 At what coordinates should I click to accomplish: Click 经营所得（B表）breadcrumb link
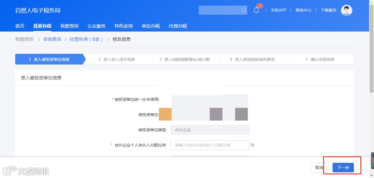click(86, 39)
